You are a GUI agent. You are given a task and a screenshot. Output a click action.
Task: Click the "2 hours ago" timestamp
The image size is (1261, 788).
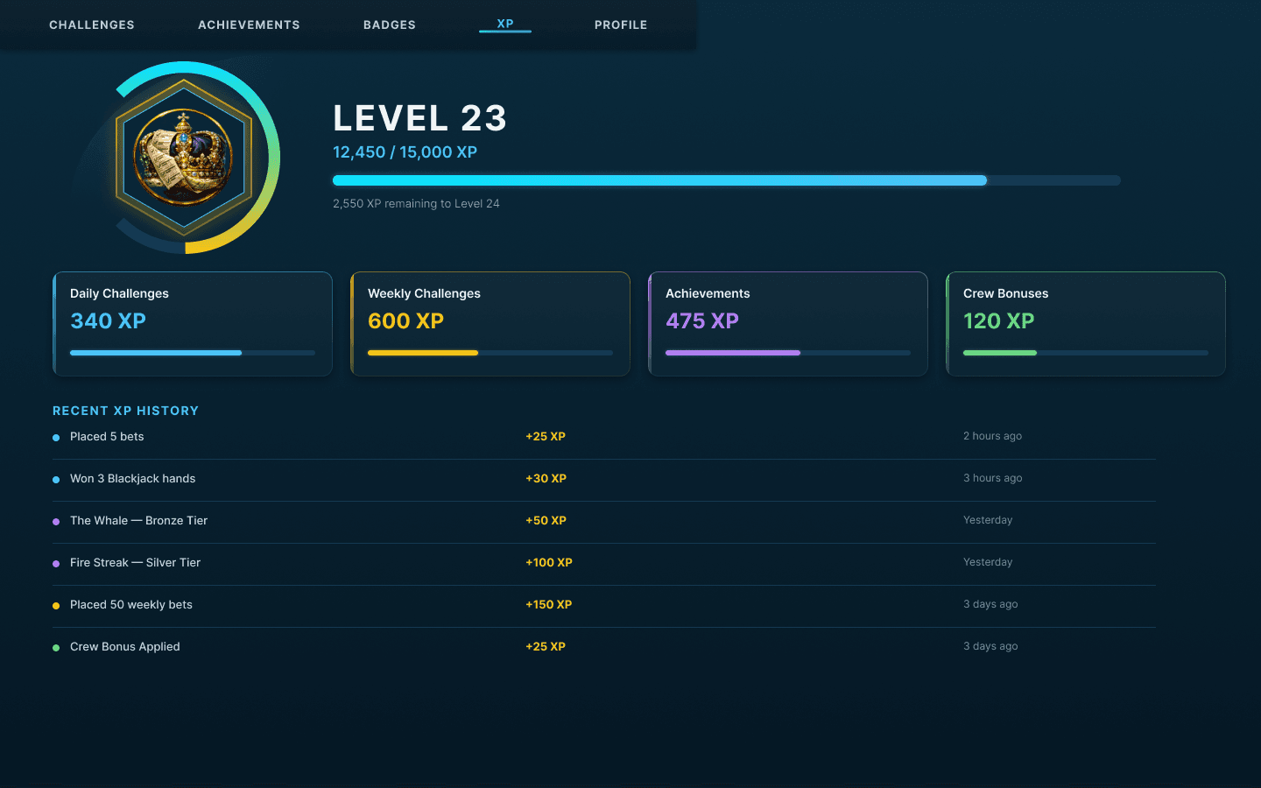[993, 436]
